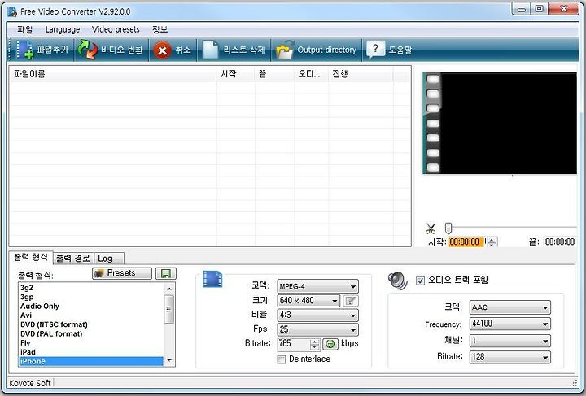The height and width of the screenshot is (396, 586).
Task: Switch to the Log tab
Action: tap(108, 259)
